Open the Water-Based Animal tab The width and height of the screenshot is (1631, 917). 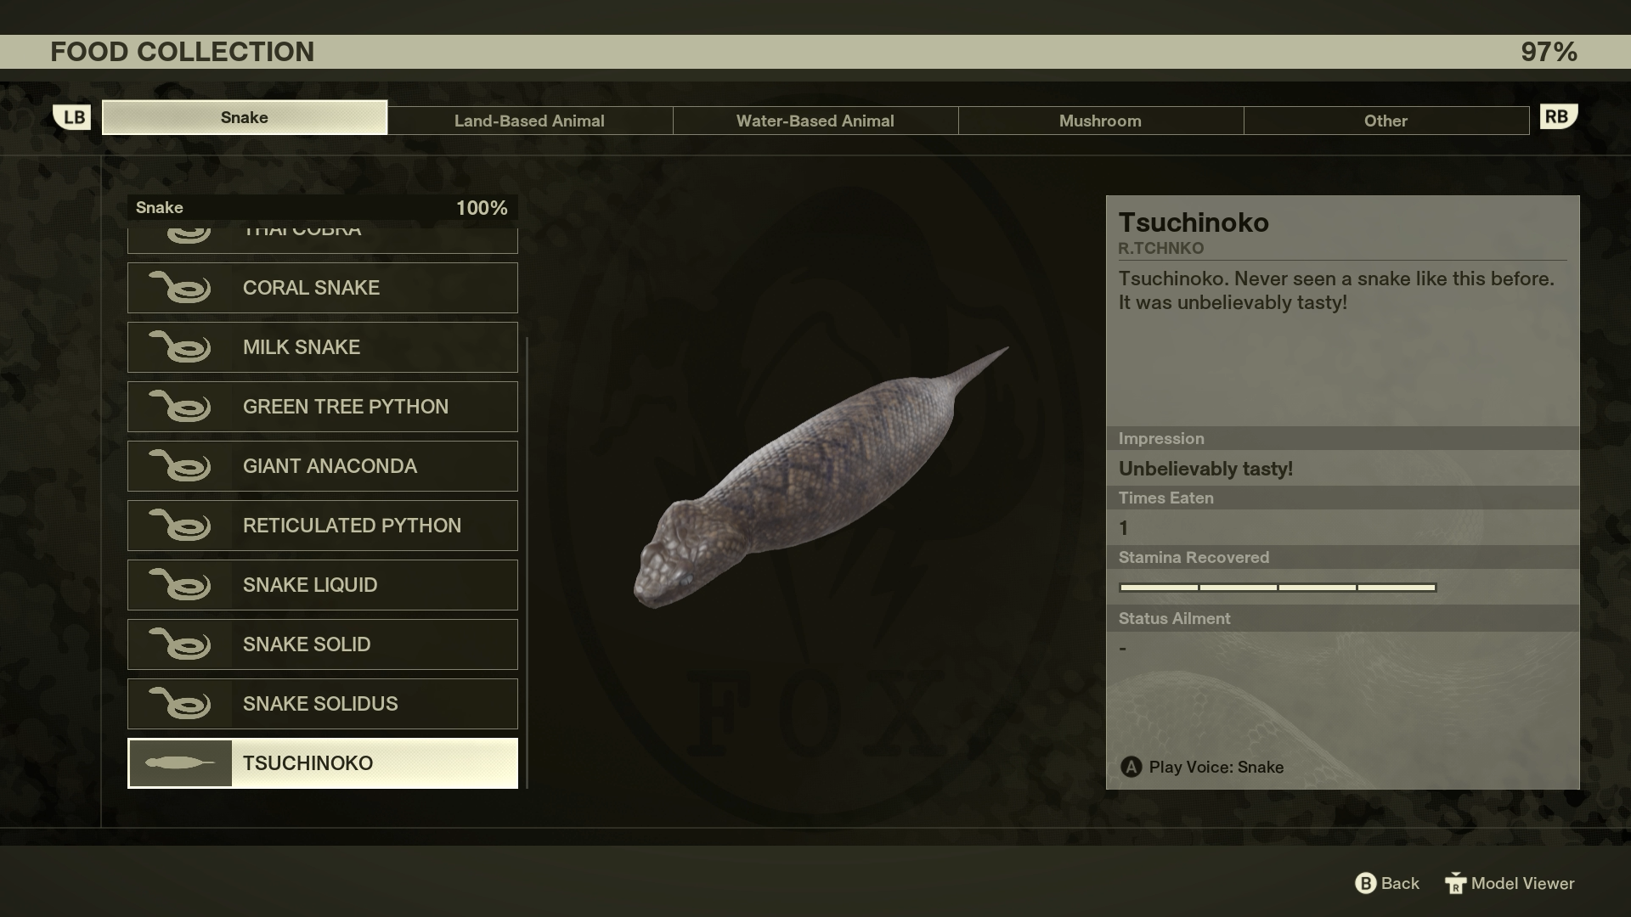(x=815, y=121)
